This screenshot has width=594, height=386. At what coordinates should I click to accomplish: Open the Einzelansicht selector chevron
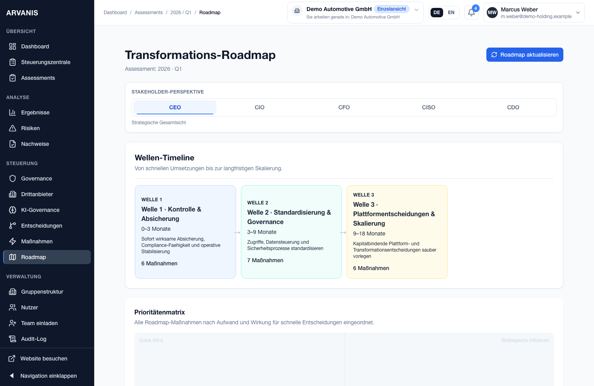416,10
